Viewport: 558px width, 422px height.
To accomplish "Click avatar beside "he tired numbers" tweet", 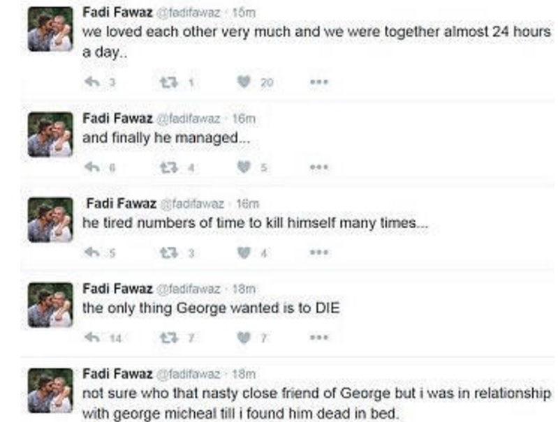I will 50,219.
